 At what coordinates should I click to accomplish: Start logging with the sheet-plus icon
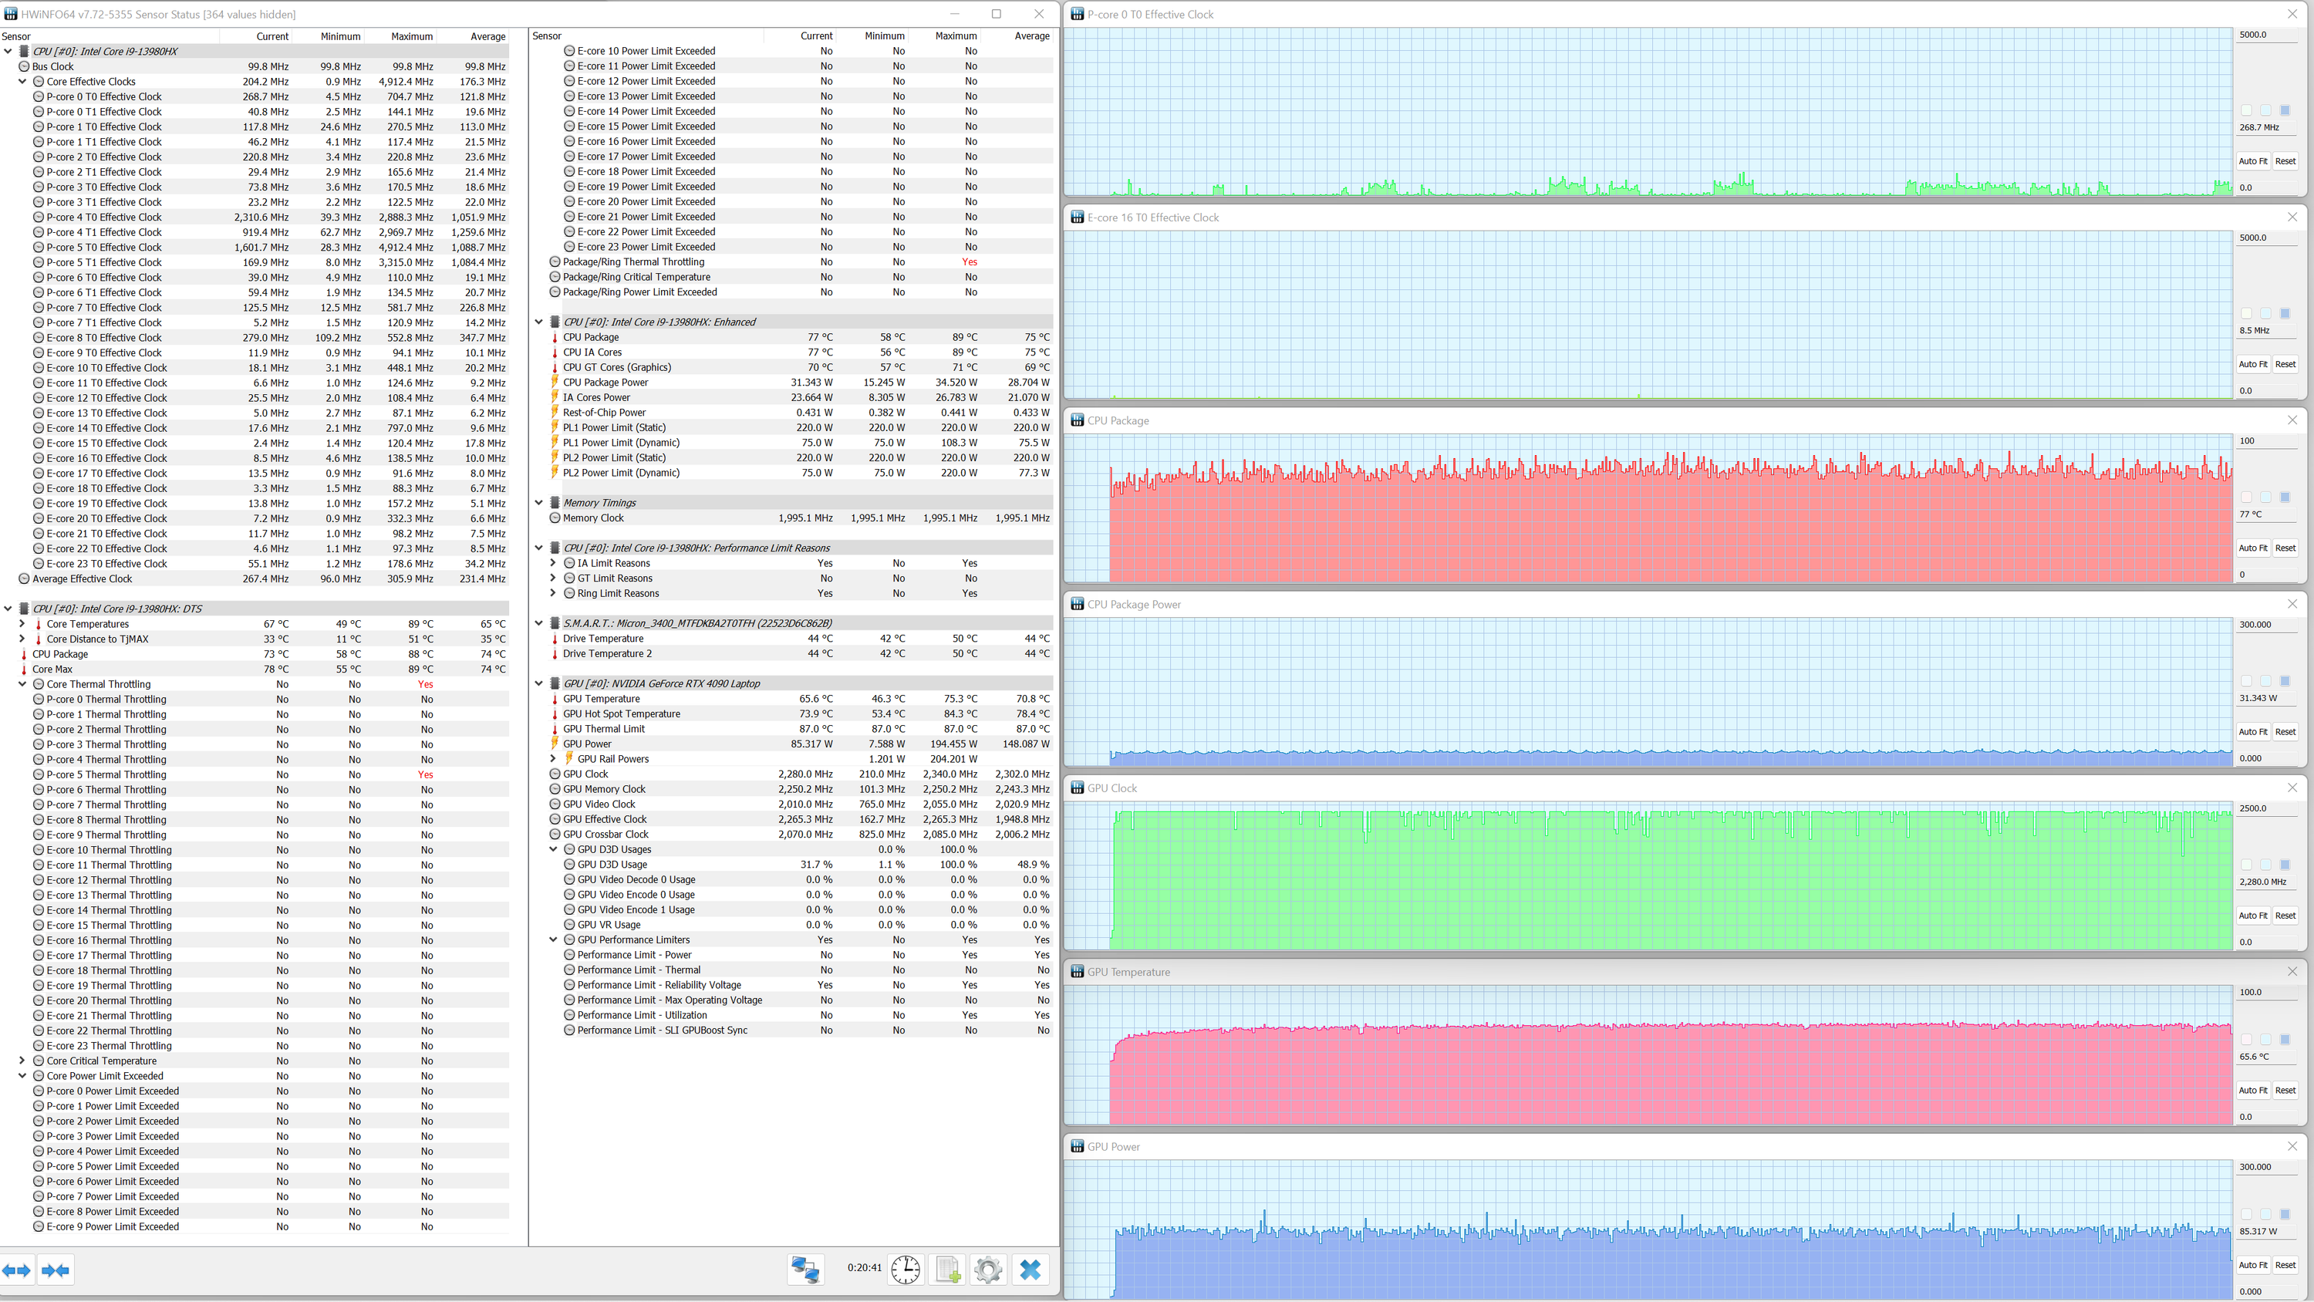click(948, 1269)
